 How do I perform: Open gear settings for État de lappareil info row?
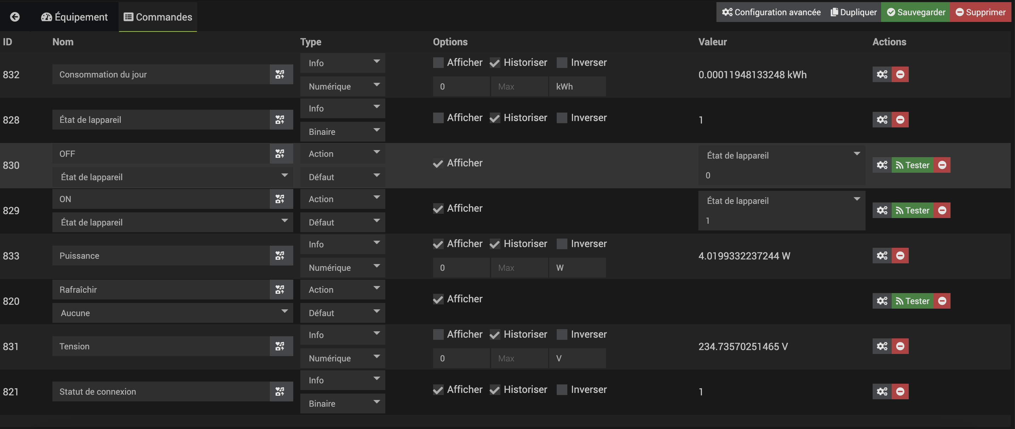point(882,120)
